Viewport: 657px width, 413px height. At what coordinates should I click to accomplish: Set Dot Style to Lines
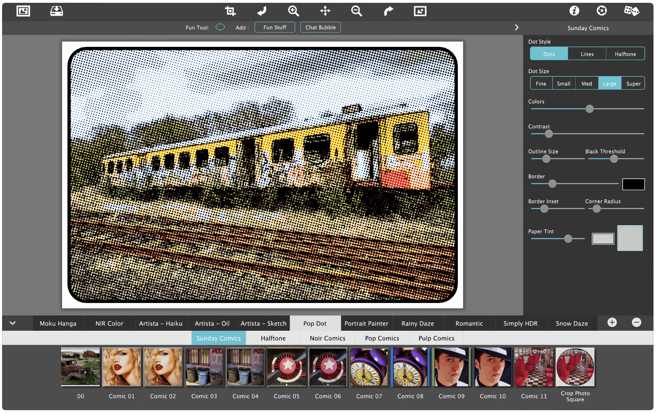pos(587,54)
